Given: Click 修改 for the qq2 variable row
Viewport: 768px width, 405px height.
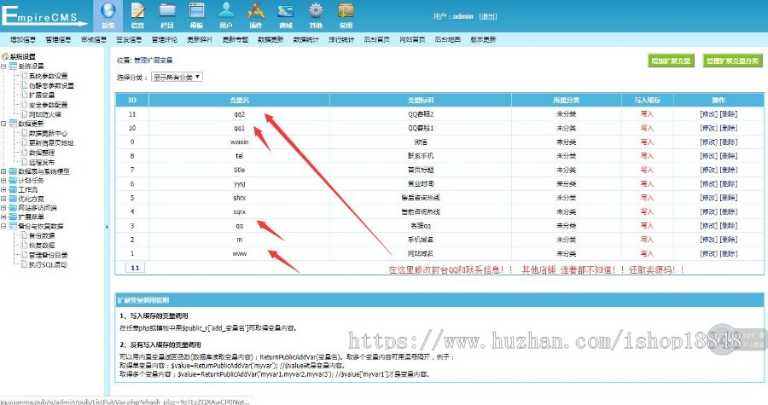Looking at the screenshot, I should pos(709,114).
